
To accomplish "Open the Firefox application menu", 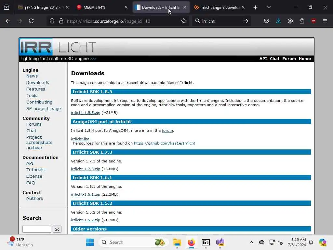I will (x=325, y=21).
